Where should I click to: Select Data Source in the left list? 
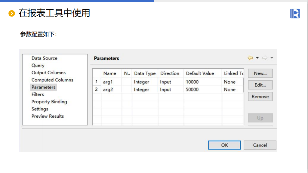[44, 58]
